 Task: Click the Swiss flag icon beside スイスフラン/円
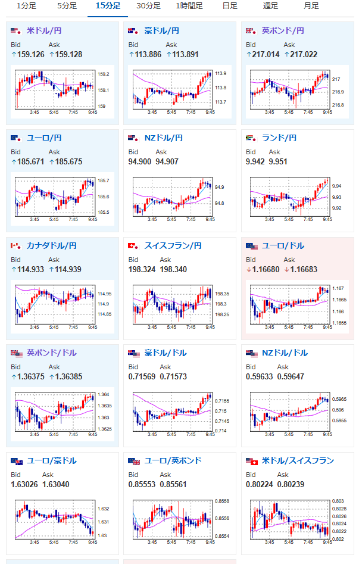pyautogui.click(x=133, y=246)
